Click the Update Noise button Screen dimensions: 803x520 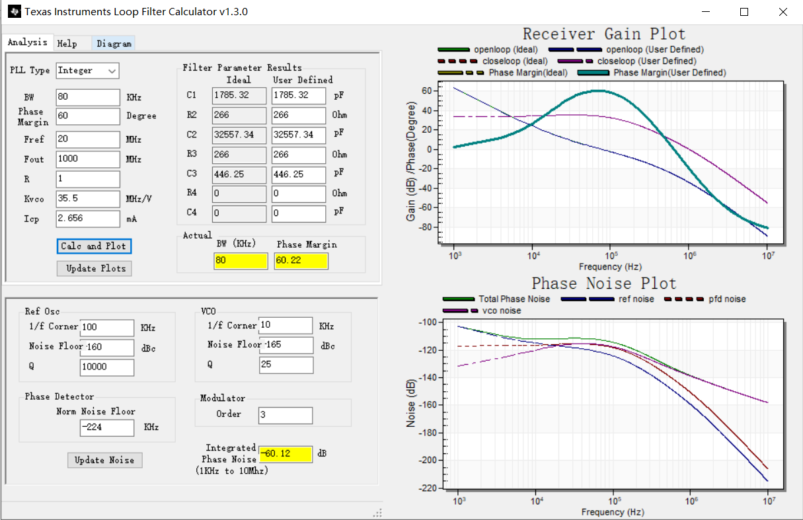(104, 460)
